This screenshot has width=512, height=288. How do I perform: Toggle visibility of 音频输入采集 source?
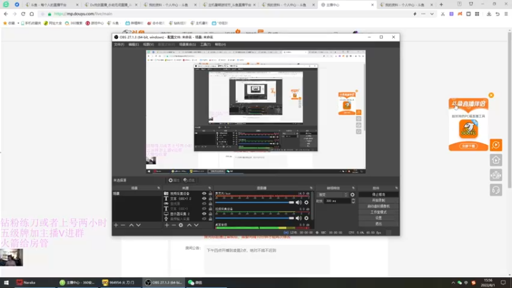coord(204,219)
